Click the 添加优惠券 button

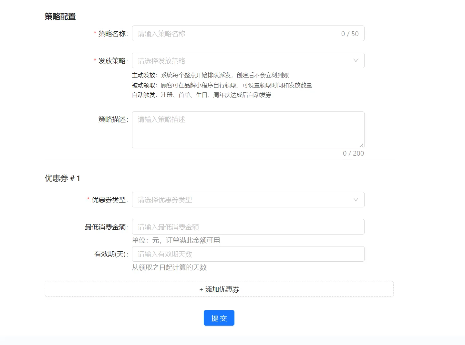219,289
